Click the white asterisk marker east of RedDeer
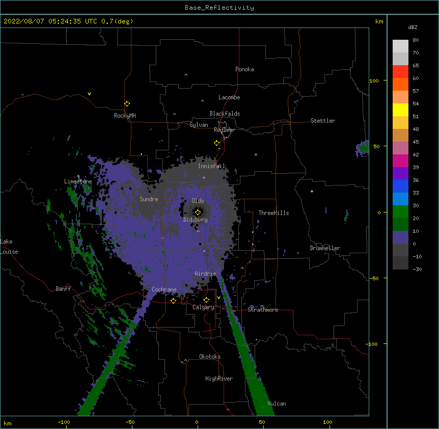The image size is (439, 429). click(256, 154)
